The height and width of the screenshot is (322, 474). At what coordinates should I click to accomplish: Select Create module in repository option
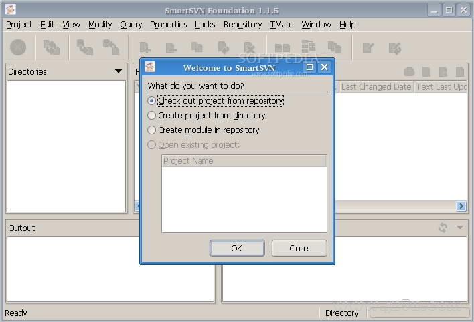(204, 130)
